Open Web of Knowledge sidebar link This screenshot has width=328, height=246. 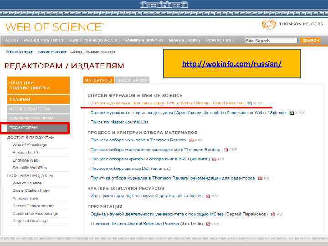[x=30, y=145]
